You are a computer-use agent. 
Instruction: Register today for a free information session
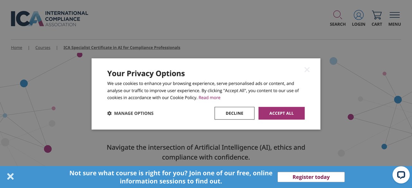(311, 177)
